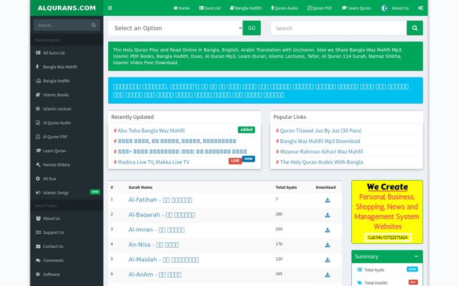Image resolution: width=458 pixels, height=286 pixels.
Task: Open the Select an Option dropdown
Action: (176, 28)
